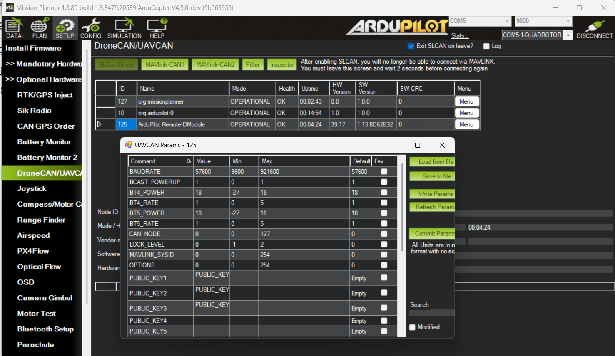615x356 pixels.
Task: Toggle Exit SLCAN on leave checkbox
Action: [411, 46]
